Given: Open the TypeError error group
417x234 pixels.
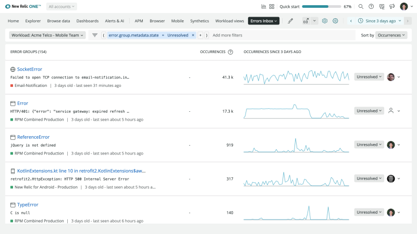Looking at the screenshot, I should tap(28, 204).
